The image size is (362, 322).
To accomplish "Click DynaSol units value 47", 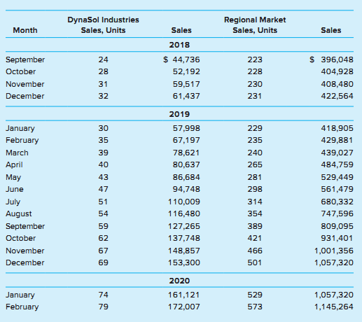I will (x=103, y=189).
